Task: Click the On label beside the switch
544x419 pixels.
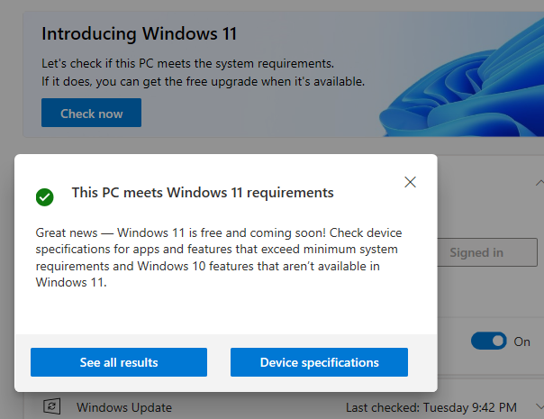Action: (522, 342)
